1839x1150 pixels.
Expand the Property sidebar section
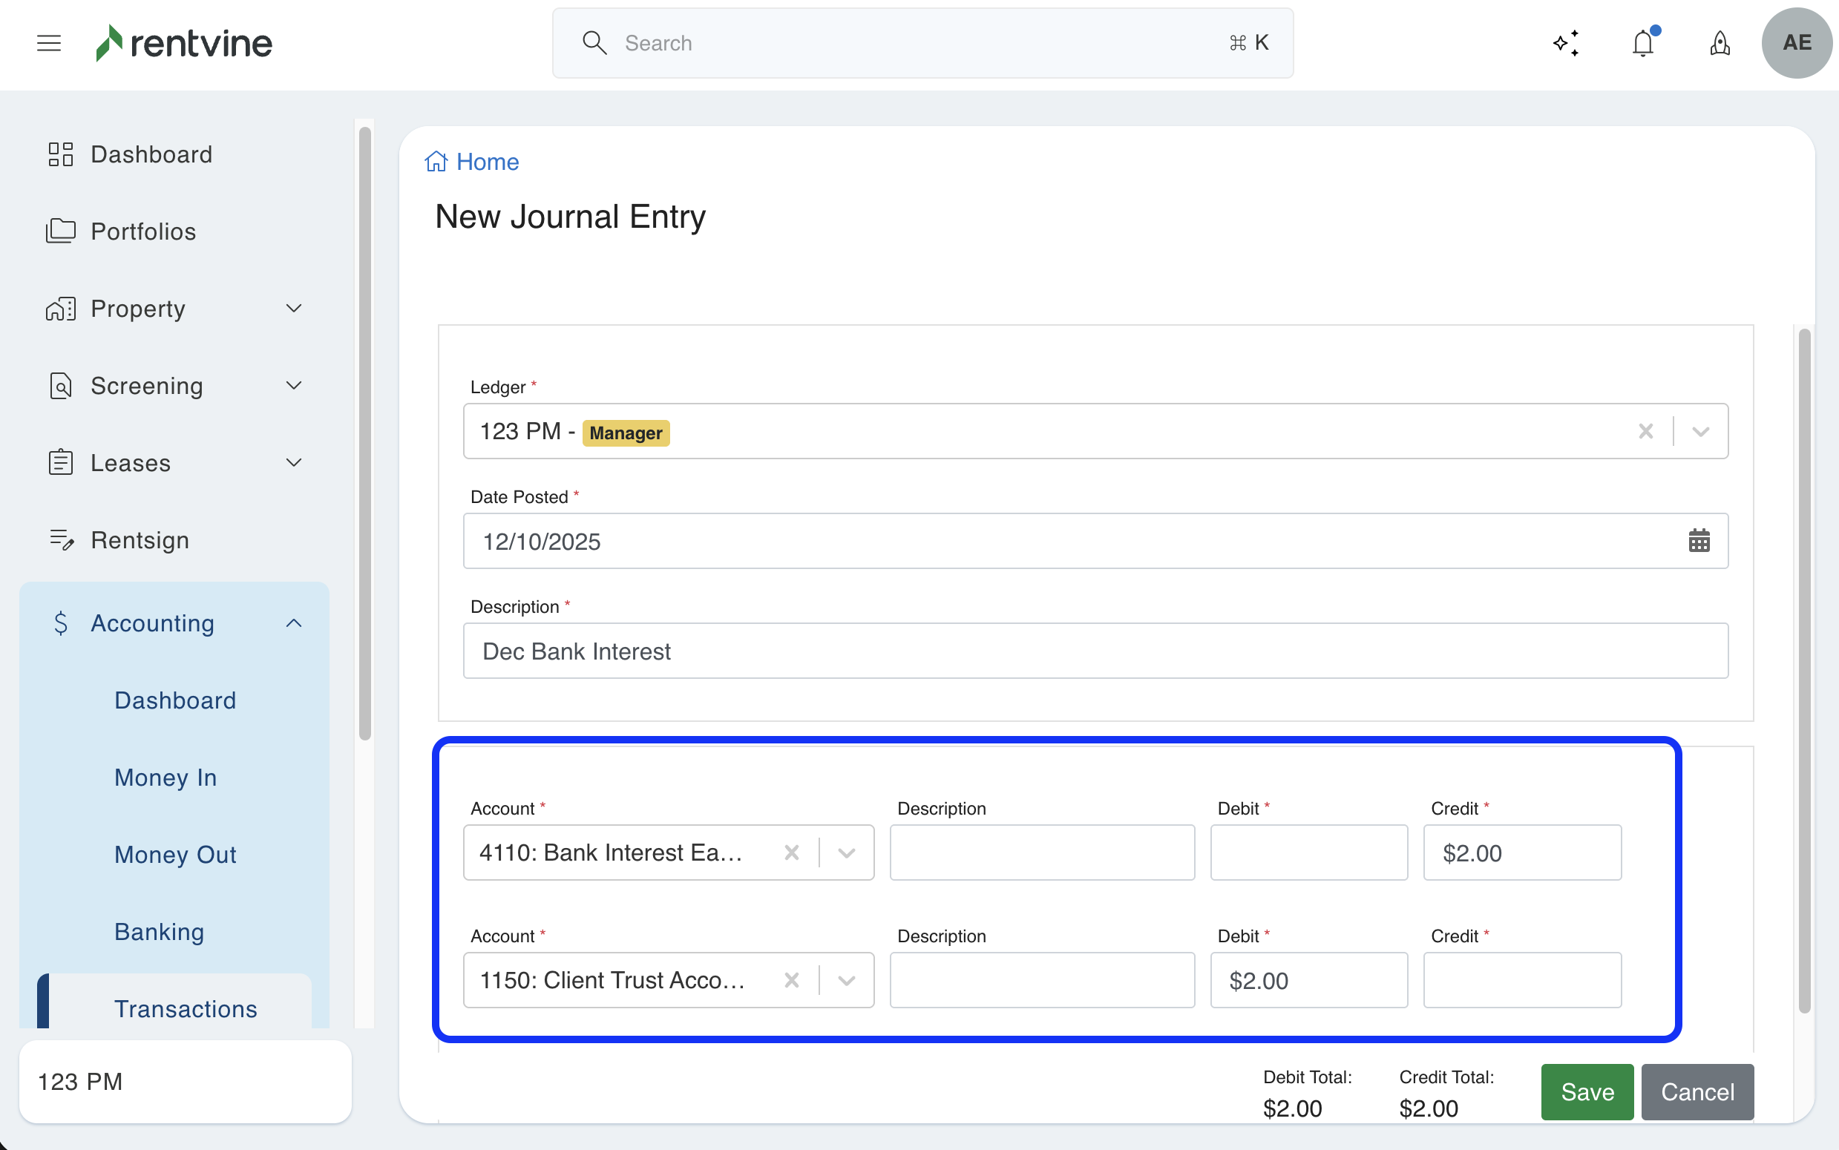pyautogui.click(x=294, y=308)
